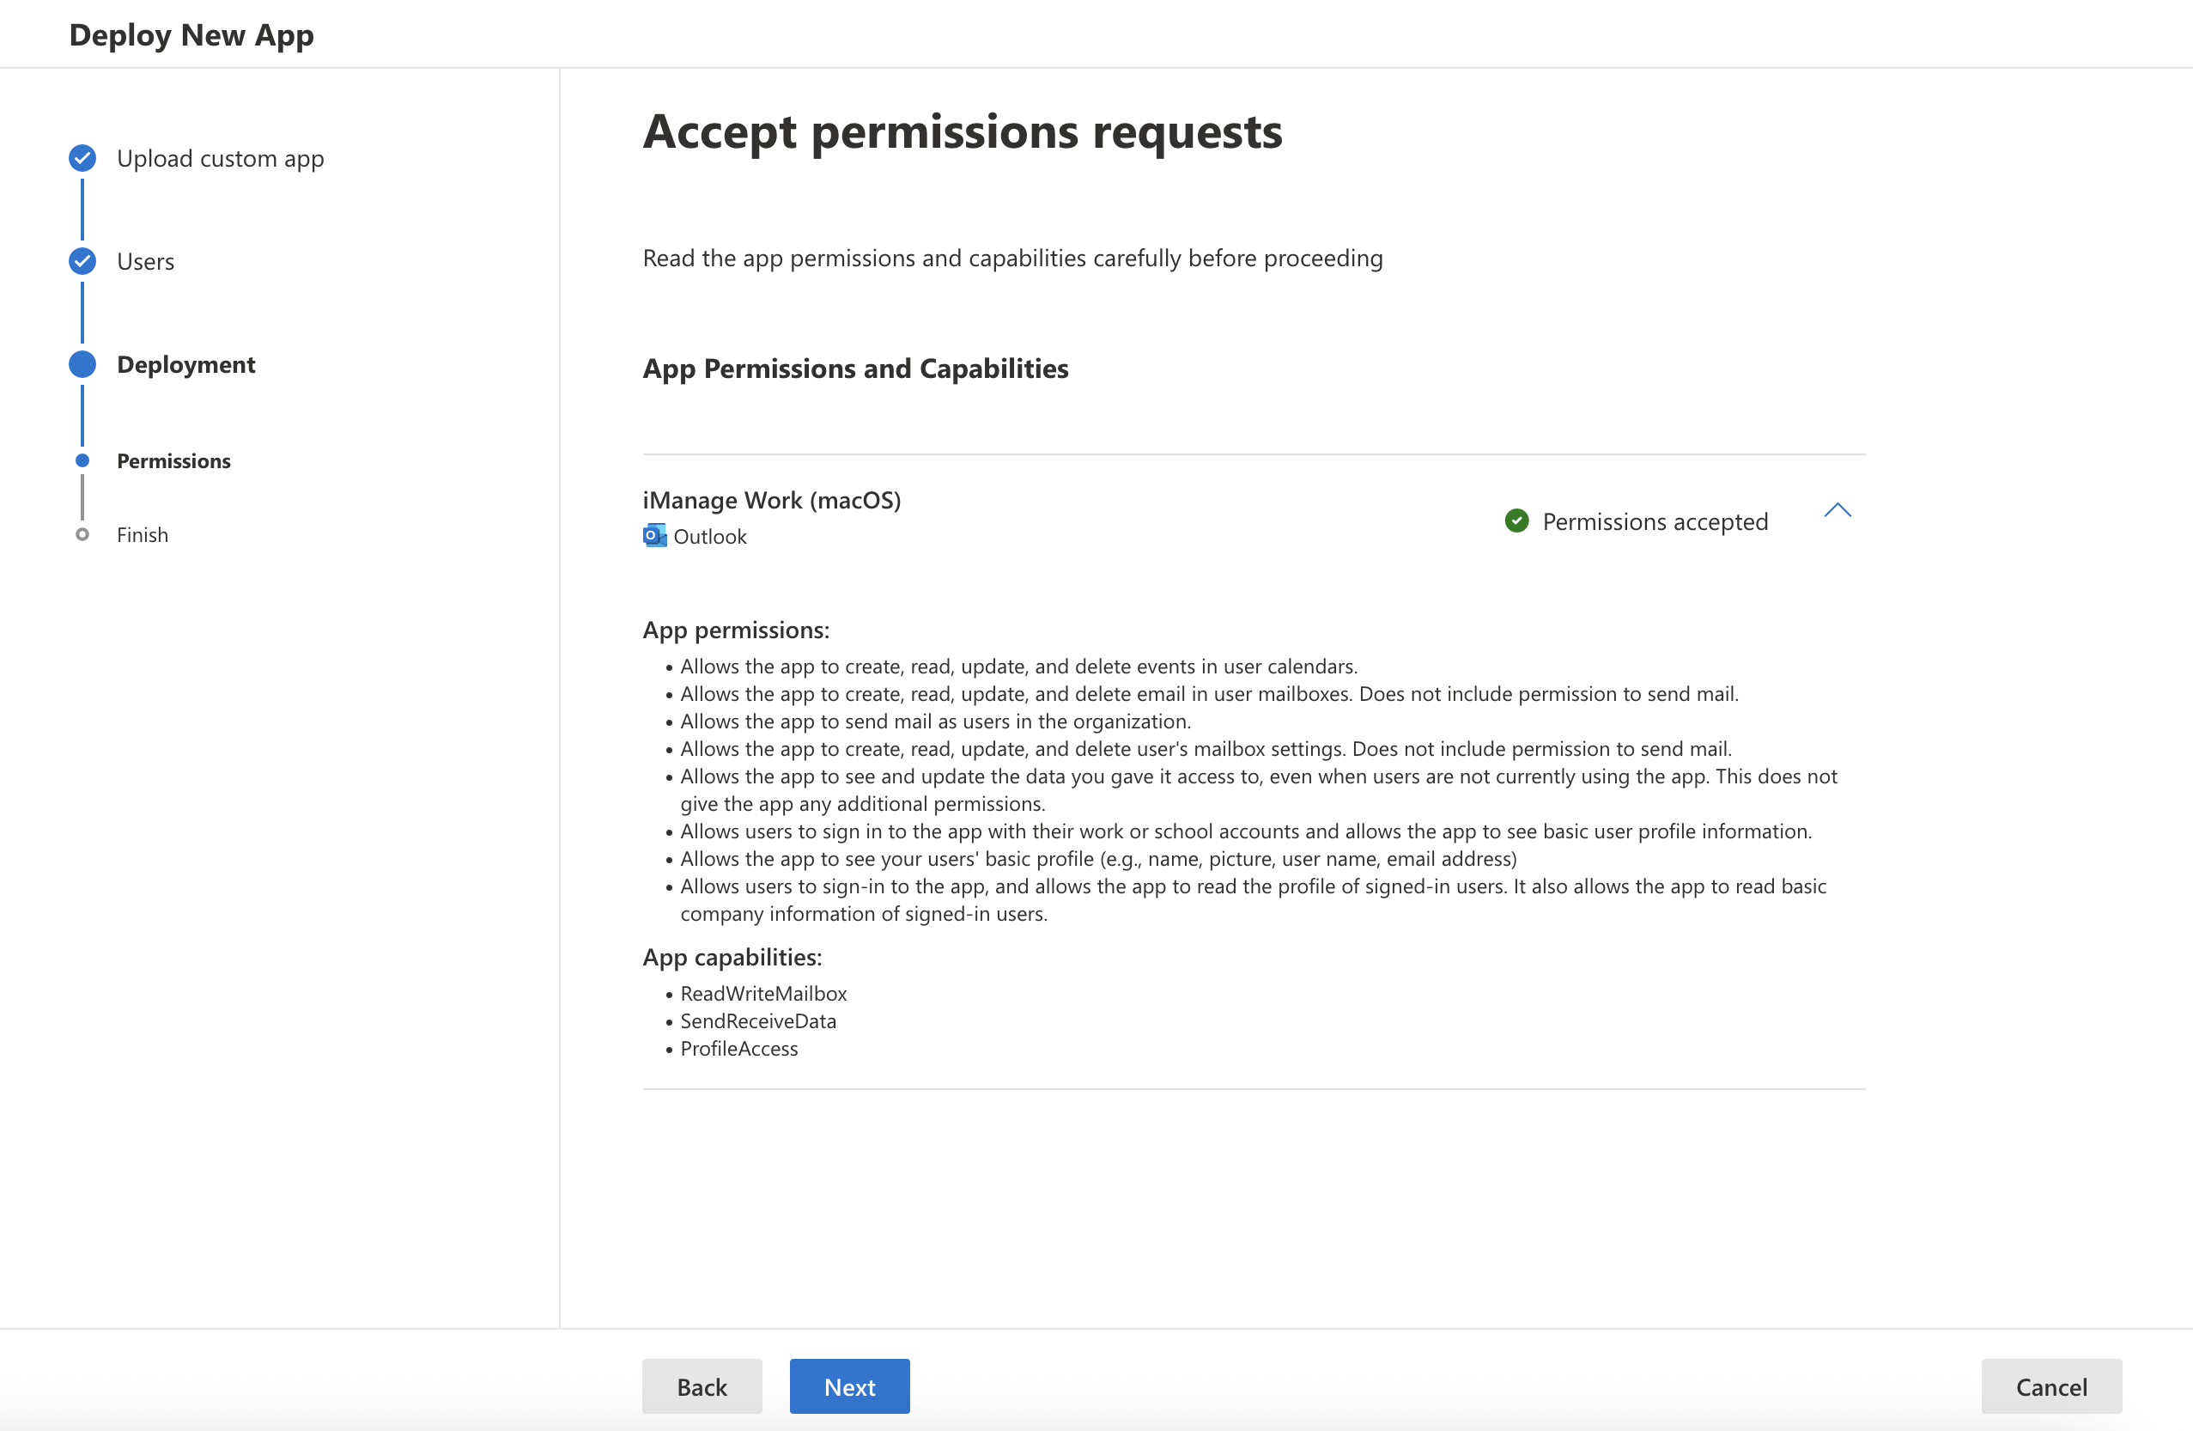Select the Permissions step in the sidebar
The width and height of the screenshot is (2193, 1431).
pyautogui.click(x=173, y=461)
